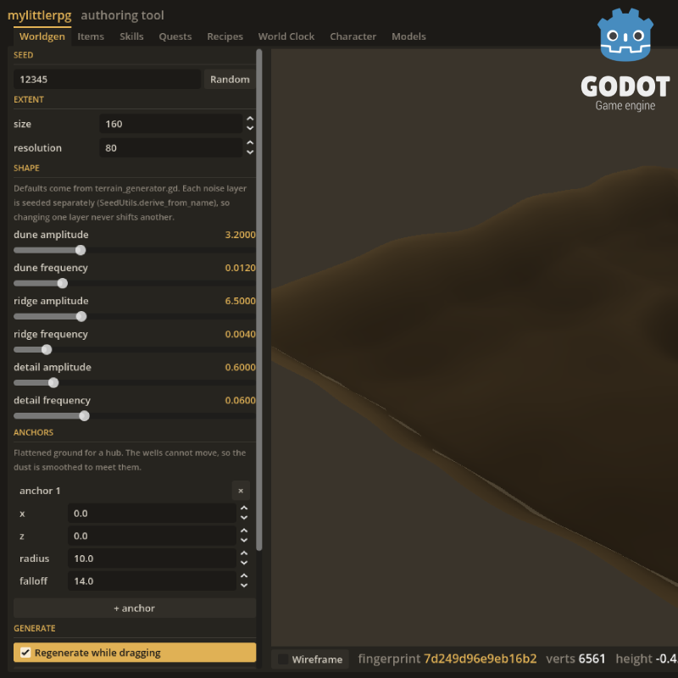Decrease anchor radius with down arrow
Viewport: 678px width, 678px height.
coord(244,563)
